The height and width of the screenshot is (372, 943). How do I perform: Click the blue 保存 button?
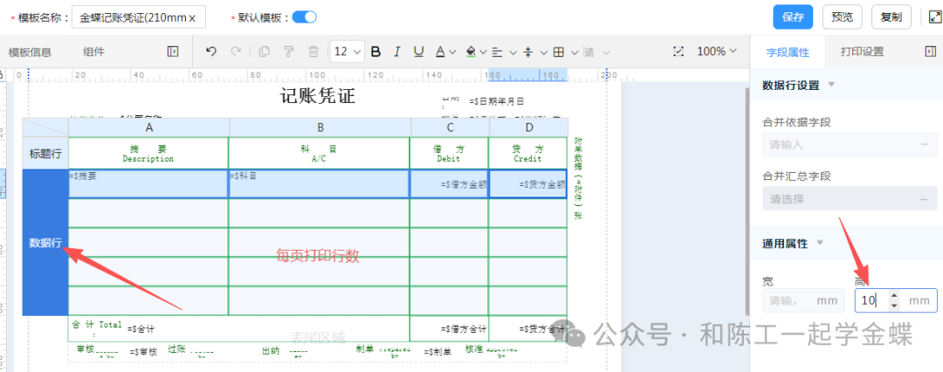tap(793, 17)
